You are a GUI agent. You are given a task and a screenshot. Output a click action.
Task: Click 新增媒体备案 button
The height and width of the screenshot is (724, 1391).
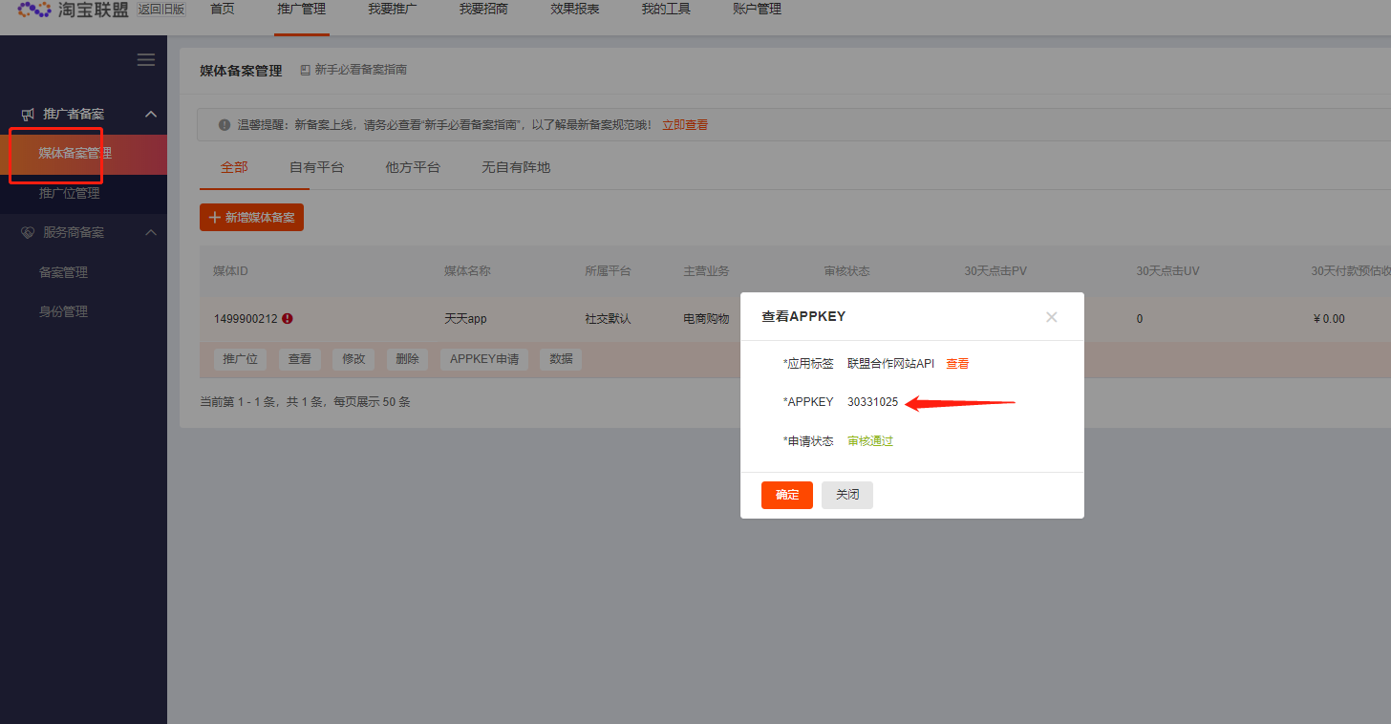[251, 218]
